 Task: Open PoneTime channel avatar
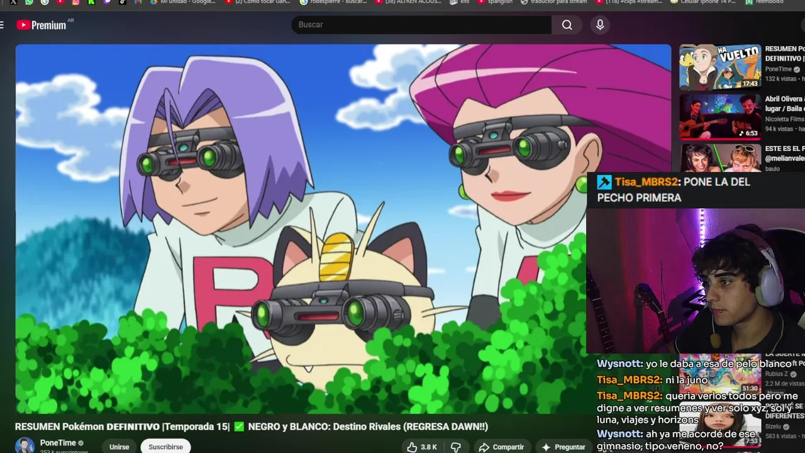[x=25, y=445]
